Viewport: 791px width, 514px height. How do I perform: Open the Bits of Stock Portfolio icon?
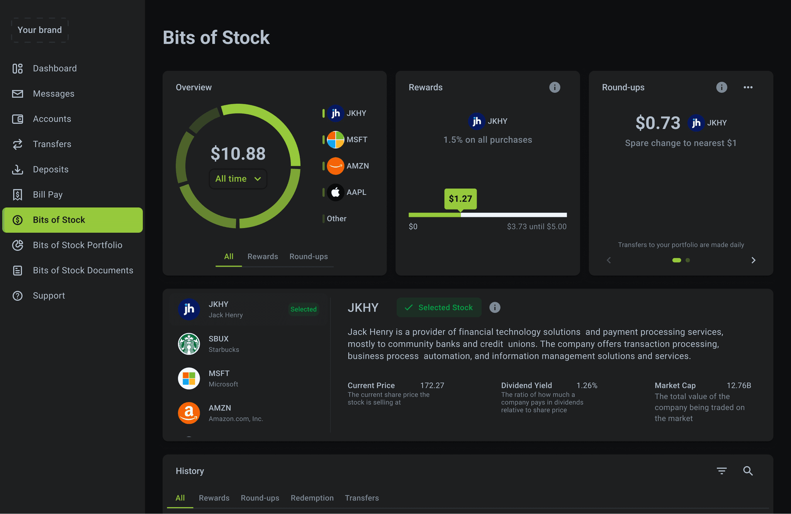point(17,245)
